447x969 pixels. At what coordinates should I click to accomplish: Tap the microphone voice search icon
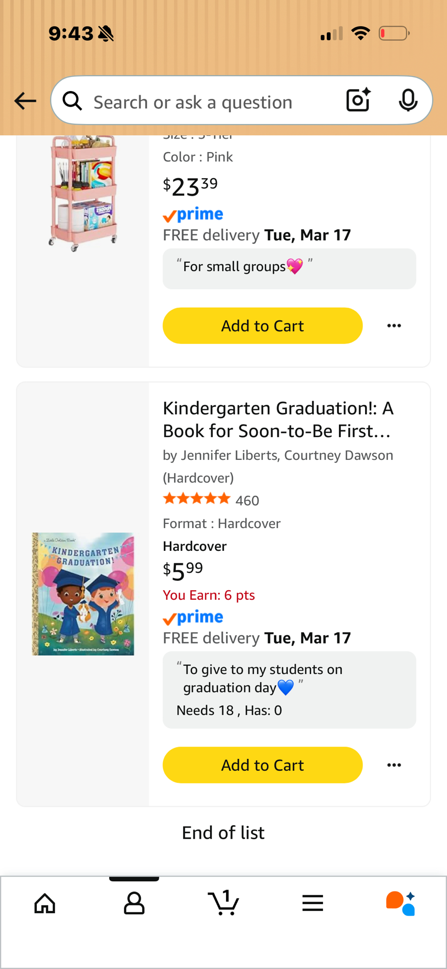(x=408, y=100)
